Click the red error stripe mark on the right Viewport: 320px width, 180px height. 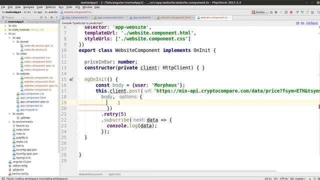[319, 106]
